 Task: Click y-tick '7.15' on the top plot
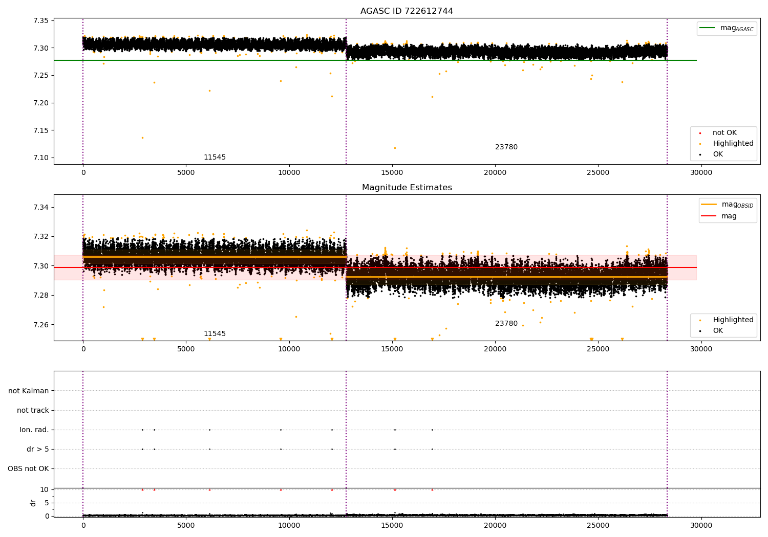pyautogui.click(x=41, y=130)
